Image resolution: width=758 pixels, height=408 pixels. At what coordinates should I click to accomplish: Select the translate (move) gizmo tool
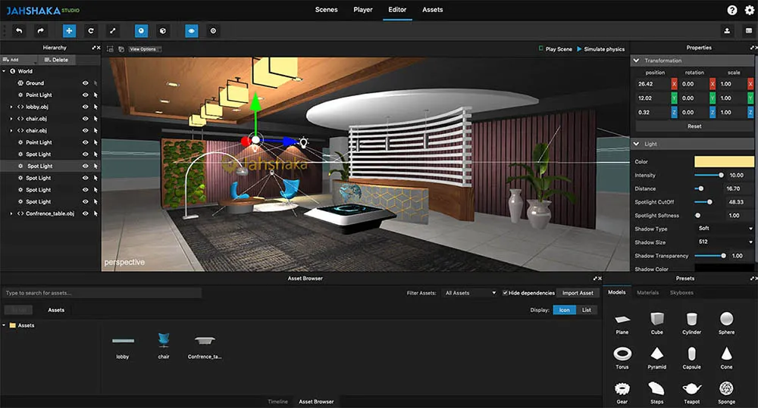[69, 31]
